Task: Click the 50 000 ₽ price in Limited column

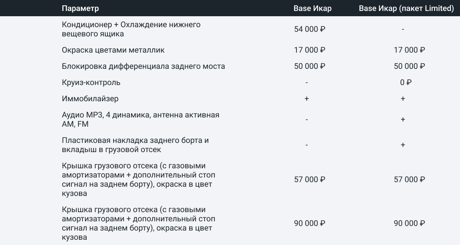Action: [x=409, y=66]
